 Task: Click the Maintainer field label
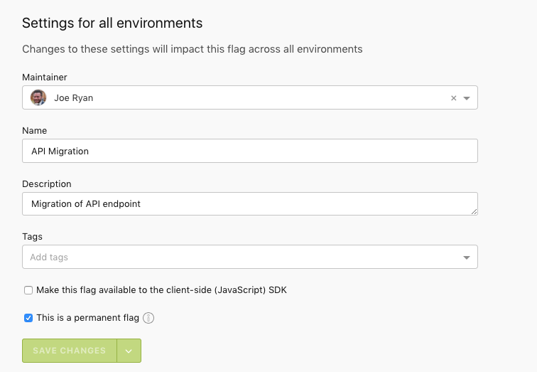(45, 77)
